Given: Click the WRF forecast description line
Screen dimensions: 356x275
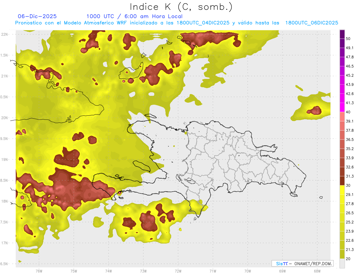Looking at the screenshot, I should pyautogui.click(x=177, y=23).
